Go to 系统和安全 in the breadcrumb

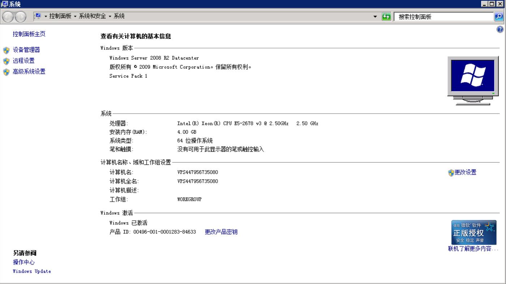pos(93,16)
